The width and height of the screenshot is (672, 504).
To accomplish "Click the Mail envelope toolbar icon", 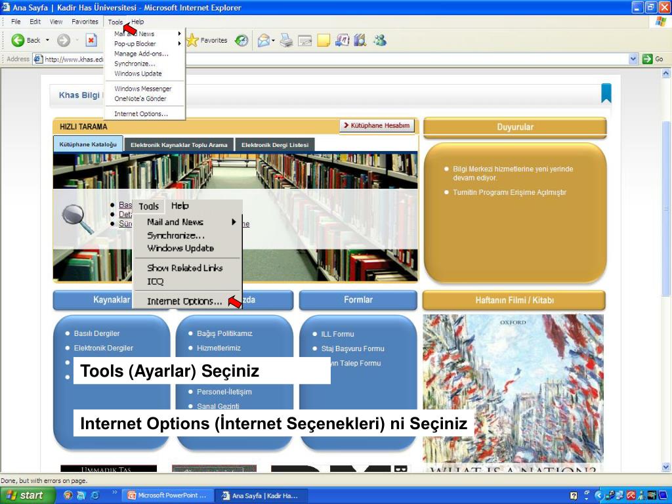I will [x=263, y=40].
